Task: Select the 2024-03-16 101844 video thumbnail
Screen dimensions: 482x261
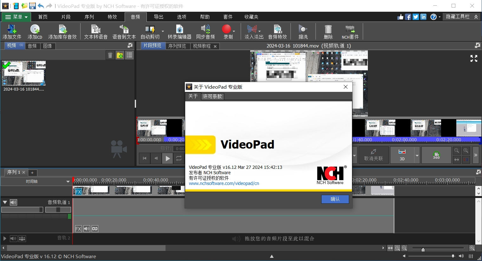Action: [x=24, y=73]
